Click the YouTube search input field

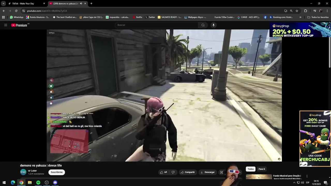[x=156, y=25]
